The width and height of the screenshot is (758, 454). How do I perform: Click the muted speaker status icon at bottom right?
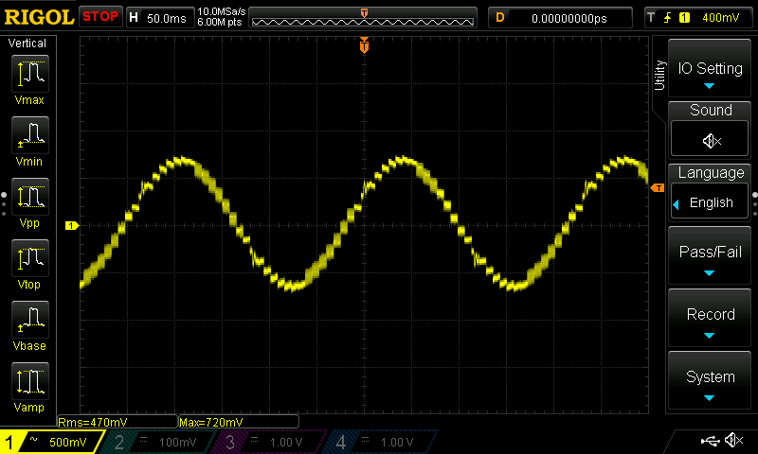coord(733,440)
